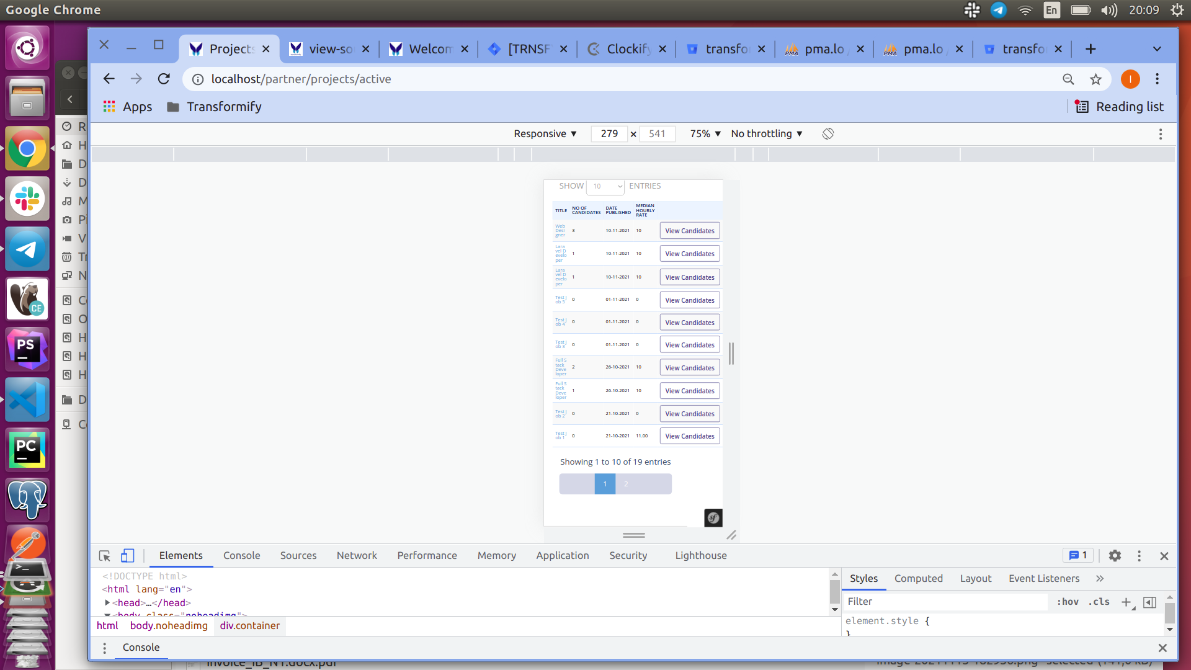Switch to the Computed styles tab

point(918,579)
